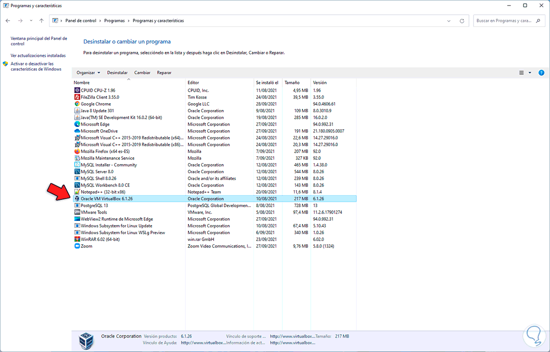Go back with the back arrow
This screenshot has width=550, height=352.
pos(8,21)
